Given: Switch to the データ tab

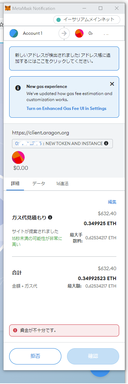Looking at the screenshot, I should point(39,184).
